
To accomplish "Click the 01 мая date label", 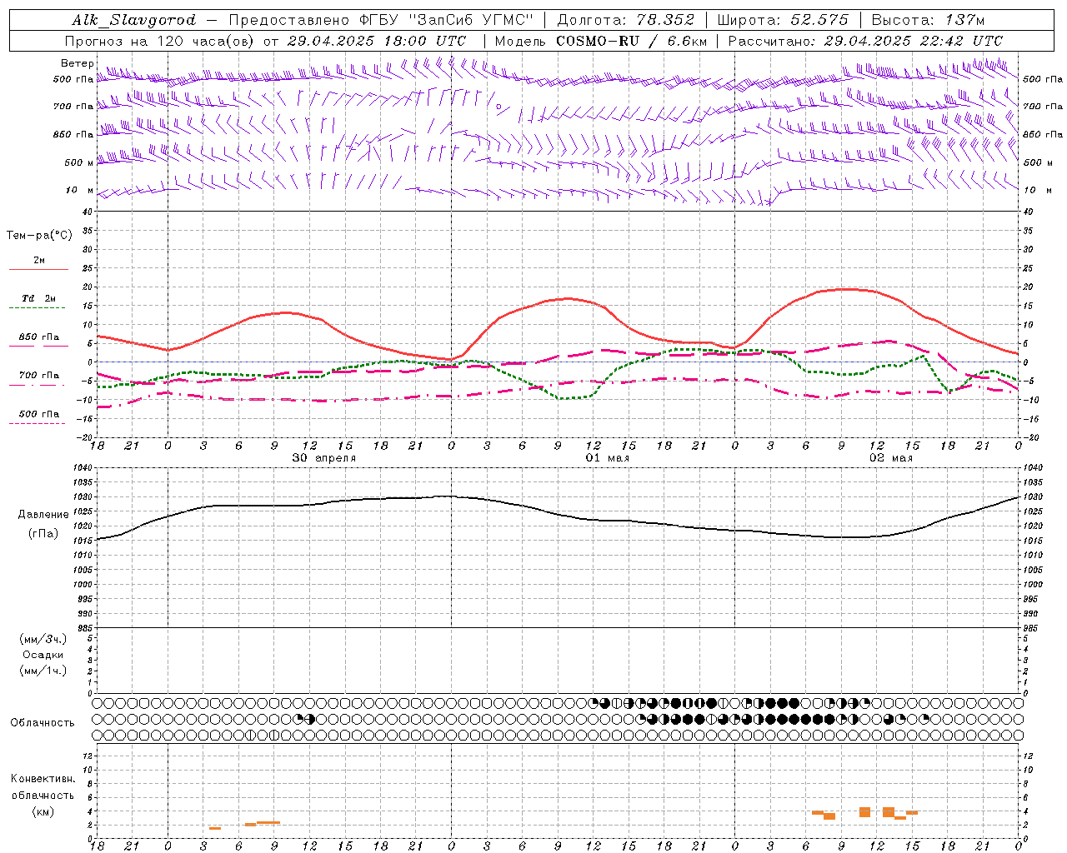I will pyautogui.click(x=607, y=458).
